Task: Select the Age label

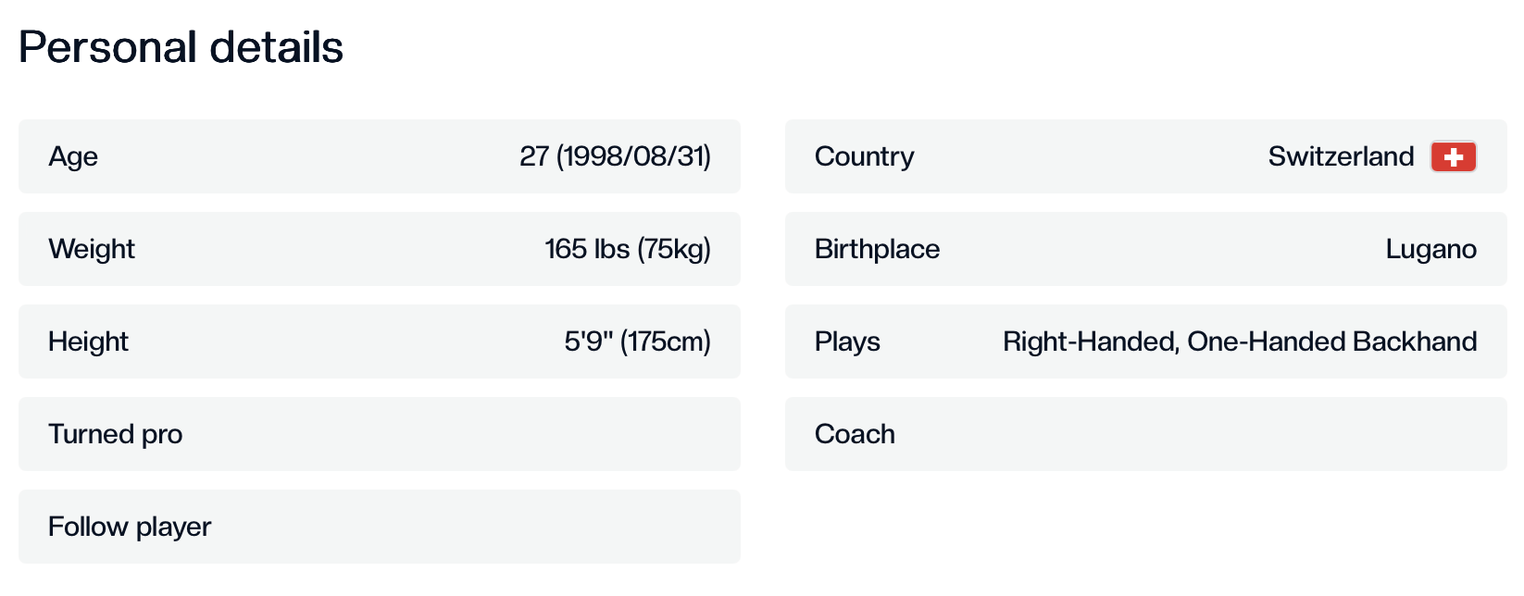Action: coord(73,156)
